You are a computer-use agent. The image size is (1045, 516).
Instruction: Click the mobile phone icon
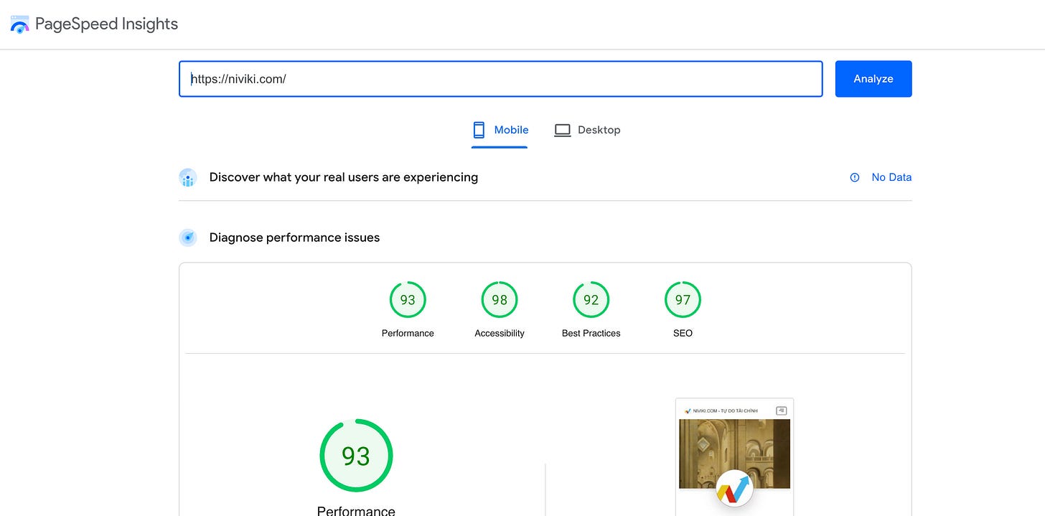(479, 130)
